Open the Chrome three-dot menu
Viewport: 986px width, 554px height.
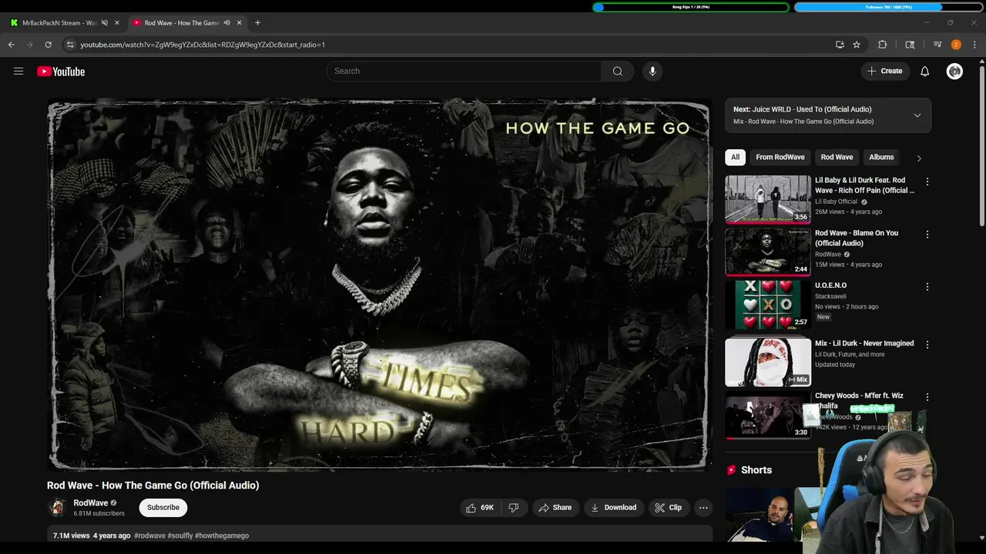(x=974, y=45)
